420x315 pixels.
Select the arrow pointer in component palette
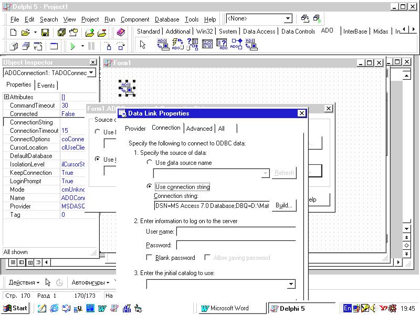pos(142,45)
